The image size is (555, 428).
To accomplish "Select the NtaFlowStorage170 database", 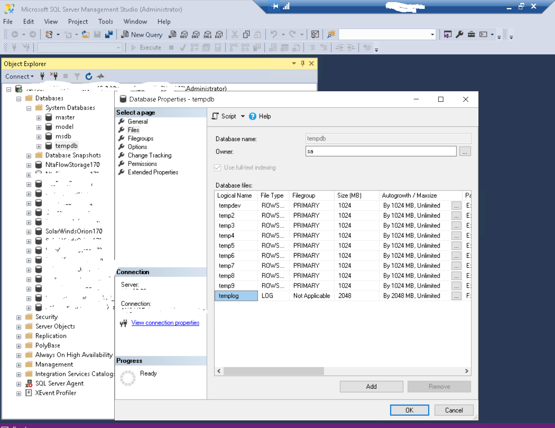I will coord(73,165).
